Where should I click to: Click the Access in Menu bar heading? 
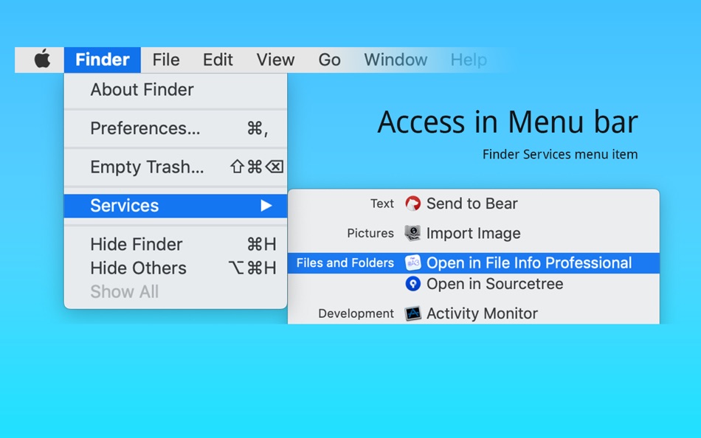pos(508,122)
